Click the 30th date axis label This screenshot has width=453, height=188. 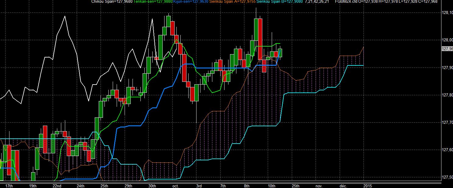pyautogui.click(x=152, y=186)
